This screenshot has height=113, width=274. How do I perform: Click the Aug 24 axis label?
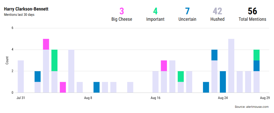point(223,98)
